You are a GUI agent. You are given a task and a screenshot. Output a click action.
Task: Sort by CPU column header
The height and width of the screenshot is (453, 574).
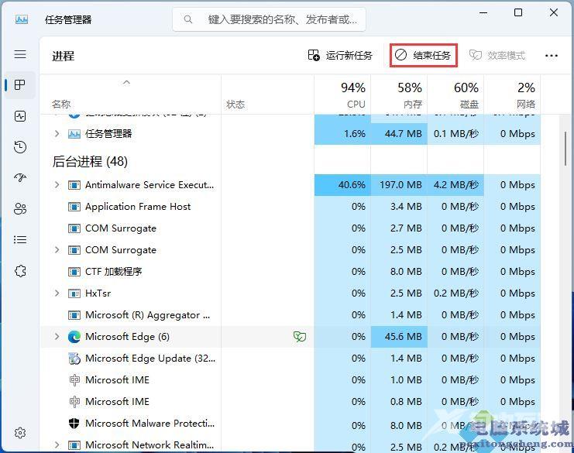click(x=342, y=95)
